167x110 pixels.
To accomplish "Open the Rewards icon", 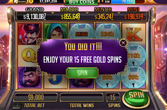I will coord(20,2).
